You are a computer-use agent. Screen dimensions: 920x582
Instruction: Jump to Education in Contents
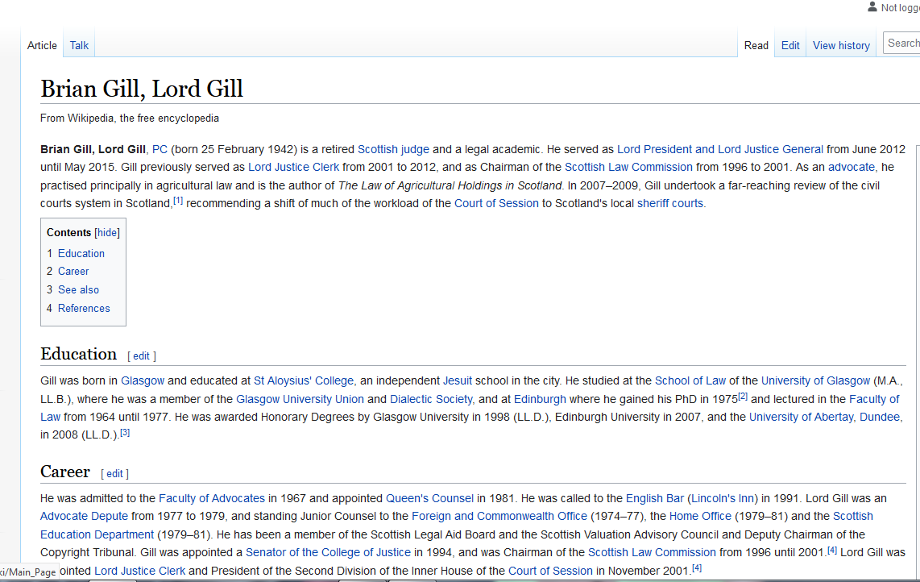point(81,254)
